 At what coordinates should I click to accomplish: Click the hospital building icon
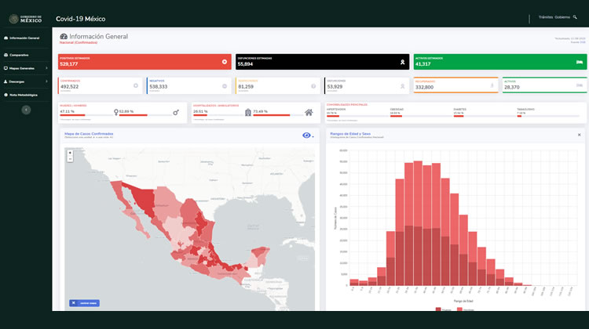click(248, 113)
